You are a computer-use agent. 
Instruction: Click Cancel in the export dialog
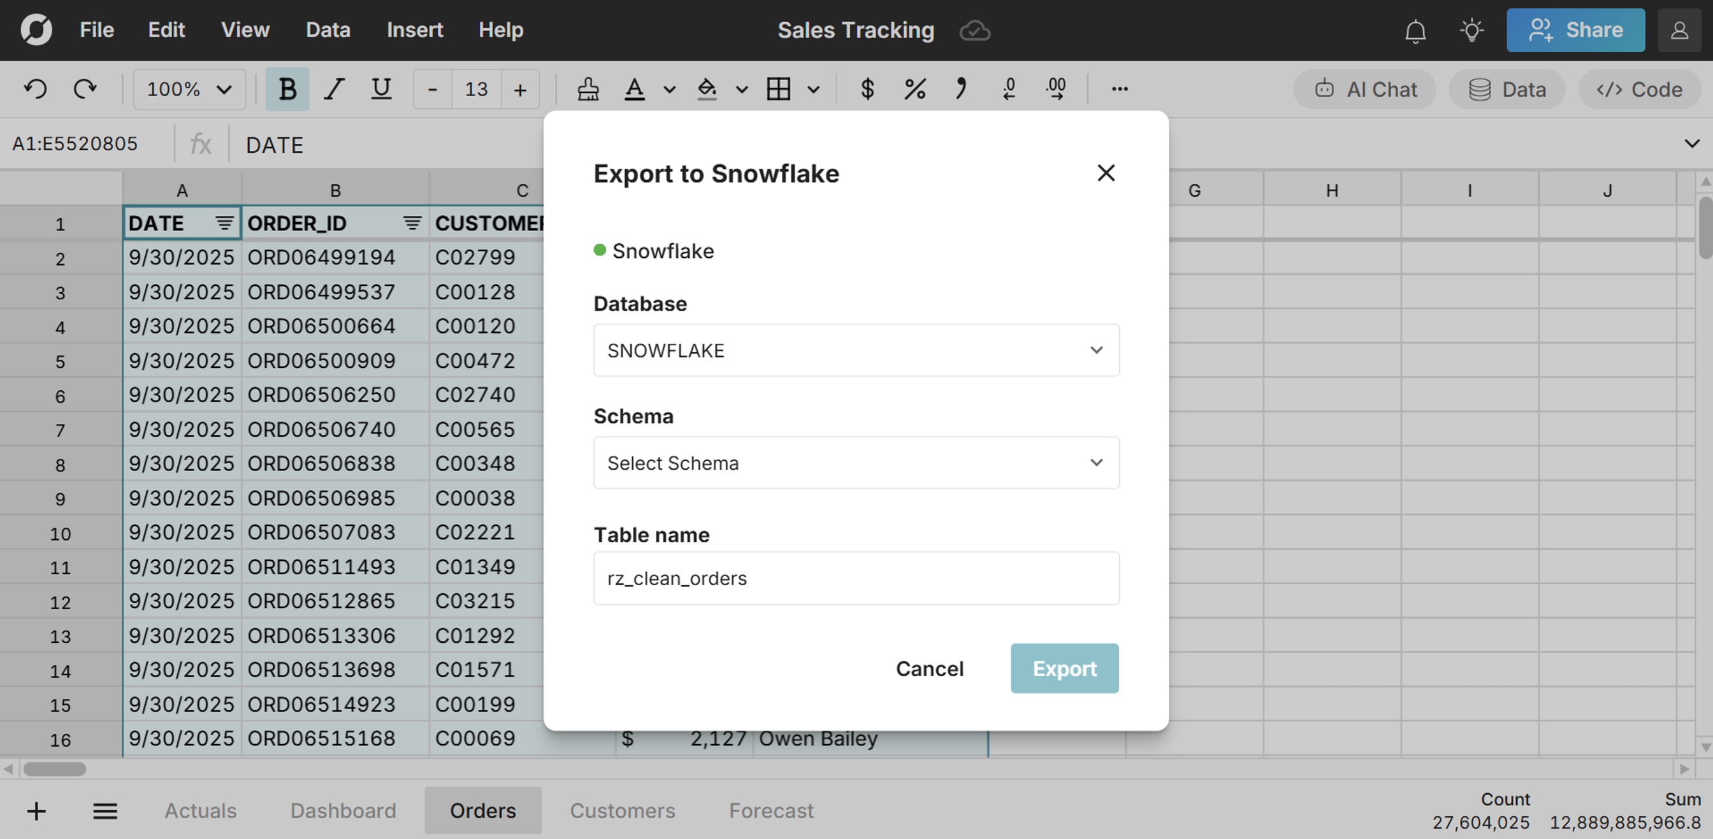pyautogui.click(x=929, y=668)
